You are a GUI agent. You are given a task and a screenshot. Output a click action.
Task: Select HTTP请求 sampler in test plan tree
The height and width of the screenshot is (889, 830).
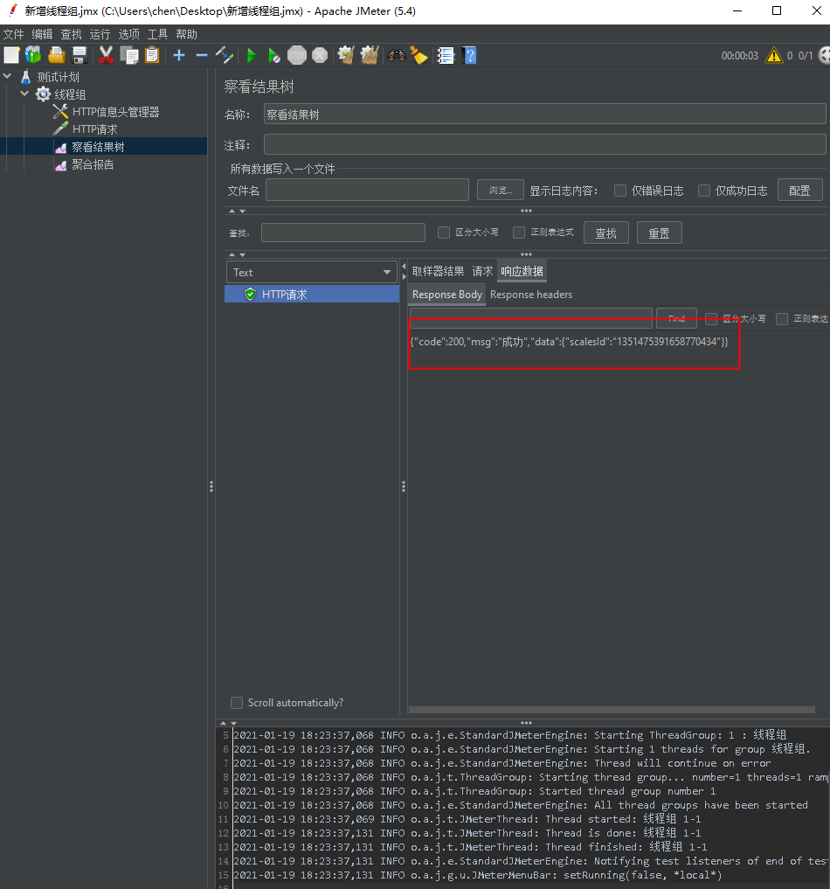tap(94, 129)
